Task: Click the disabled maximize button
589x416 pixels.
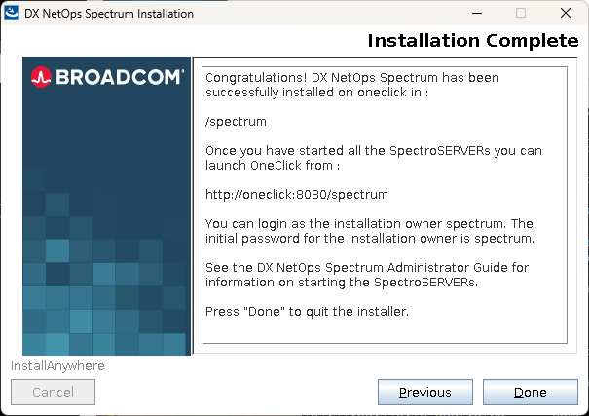Action: (521, 14)
